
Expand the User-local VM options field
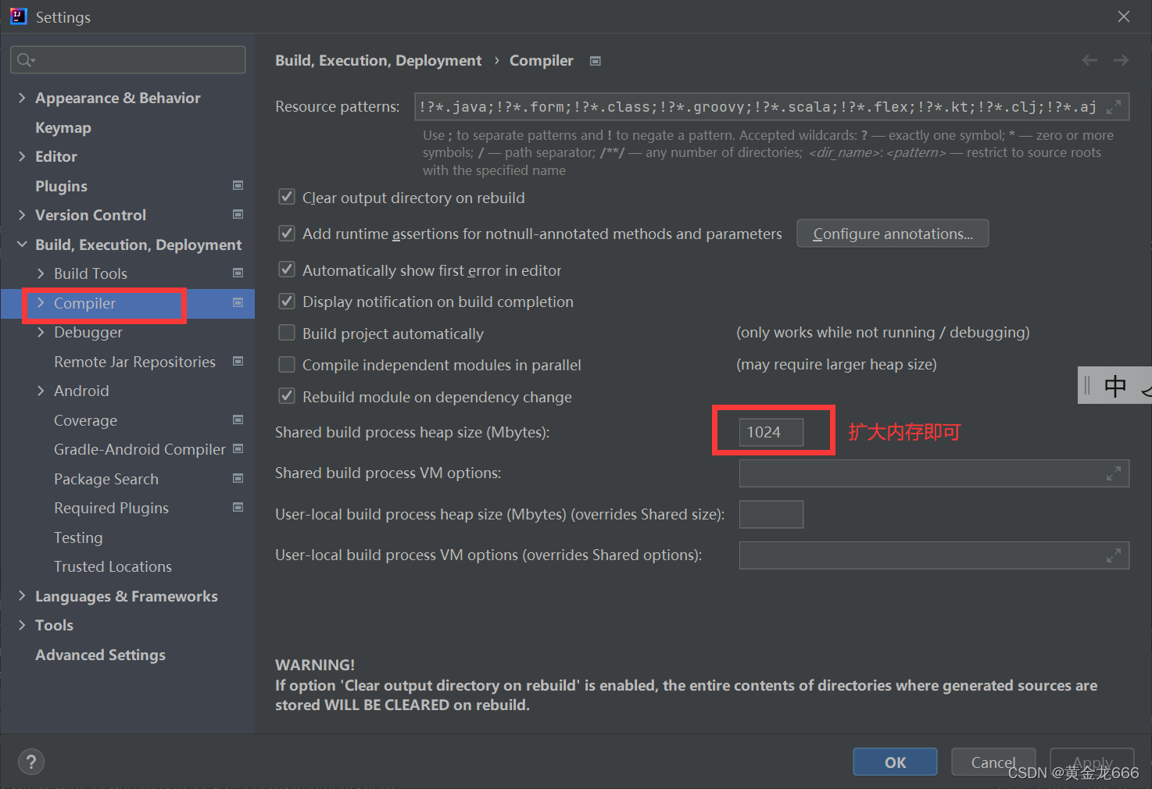tap(1114, 555)
